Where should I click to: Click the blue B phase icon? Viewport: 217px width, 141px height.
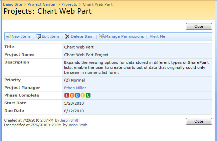click(x=77, y=96)
